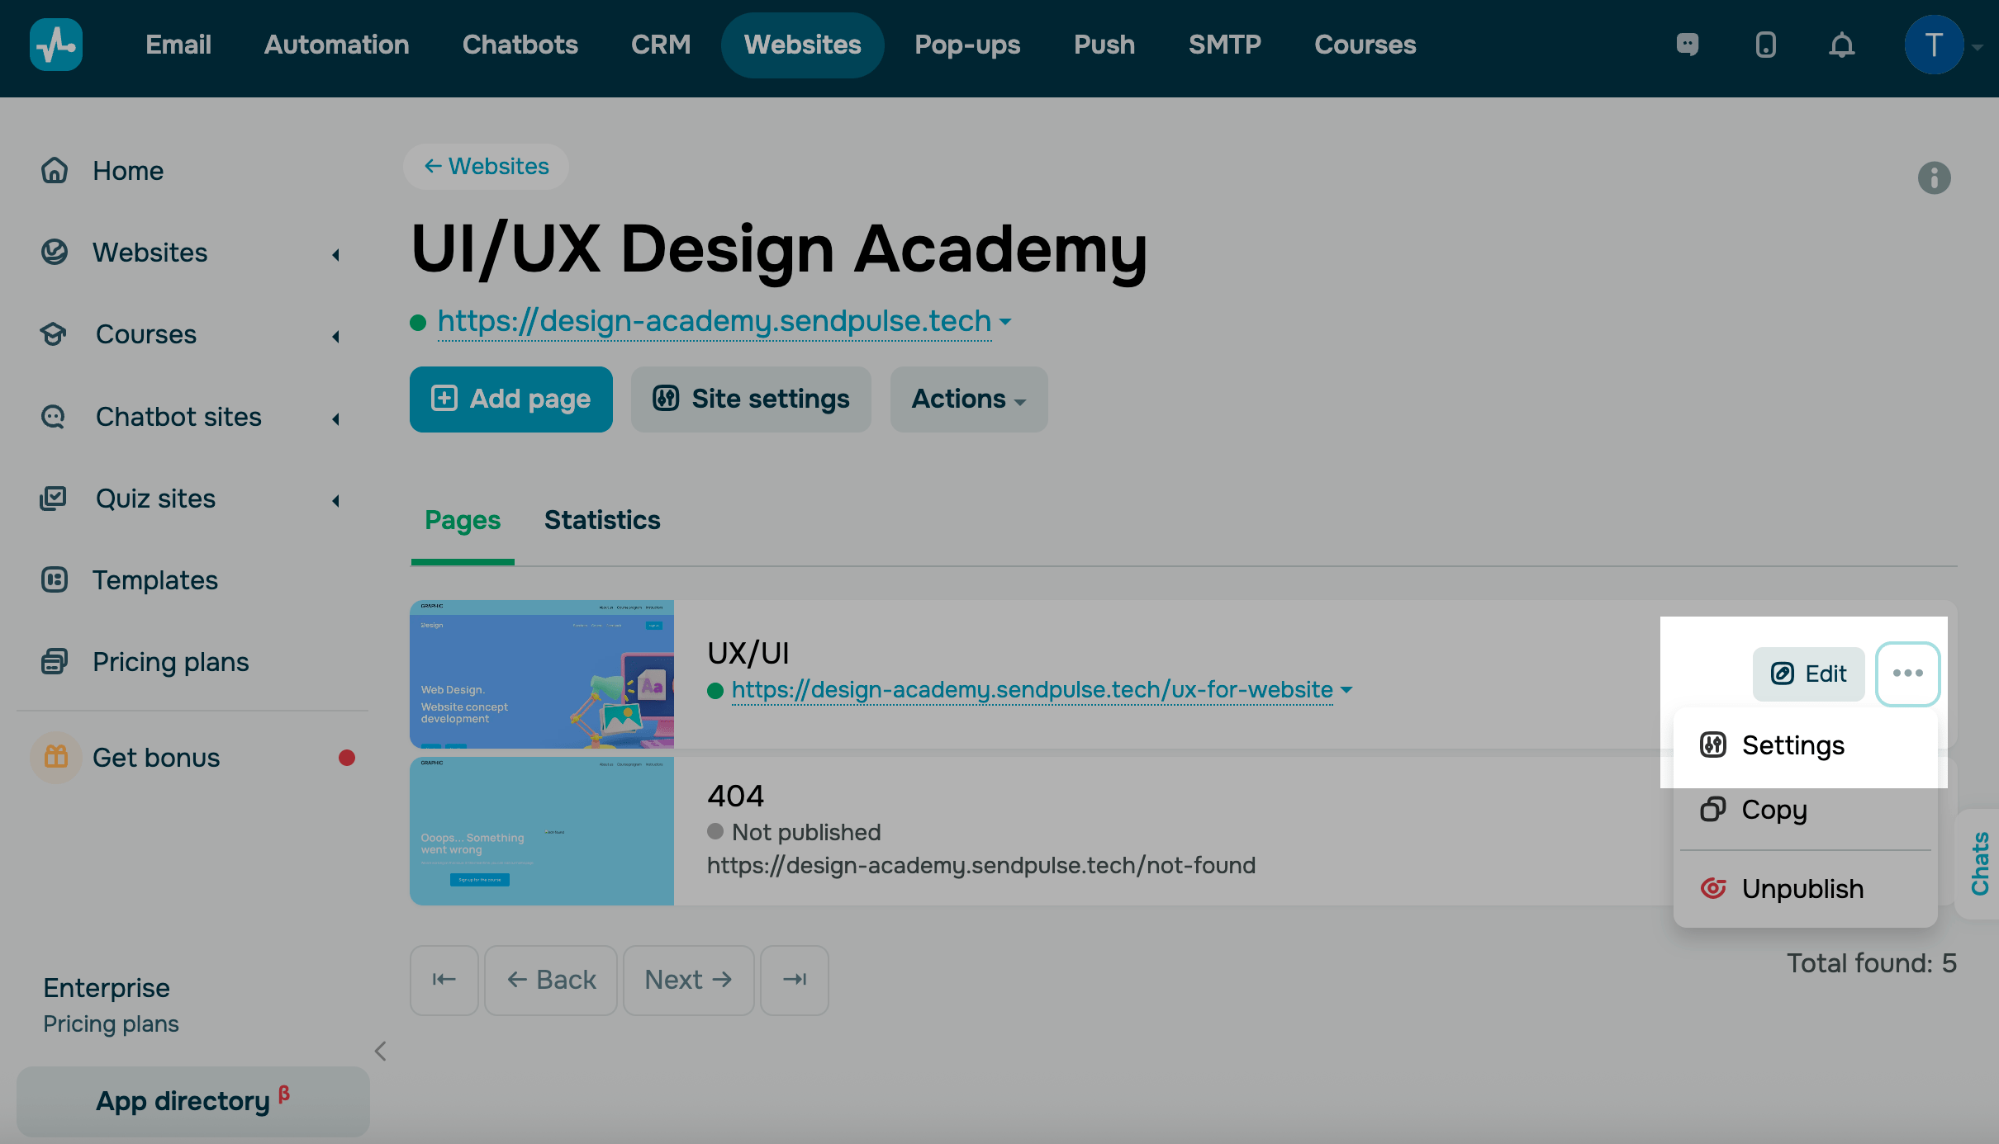1999x1144 pixels.
Task: Open the 404 page thumbnail
Action: 542,831
